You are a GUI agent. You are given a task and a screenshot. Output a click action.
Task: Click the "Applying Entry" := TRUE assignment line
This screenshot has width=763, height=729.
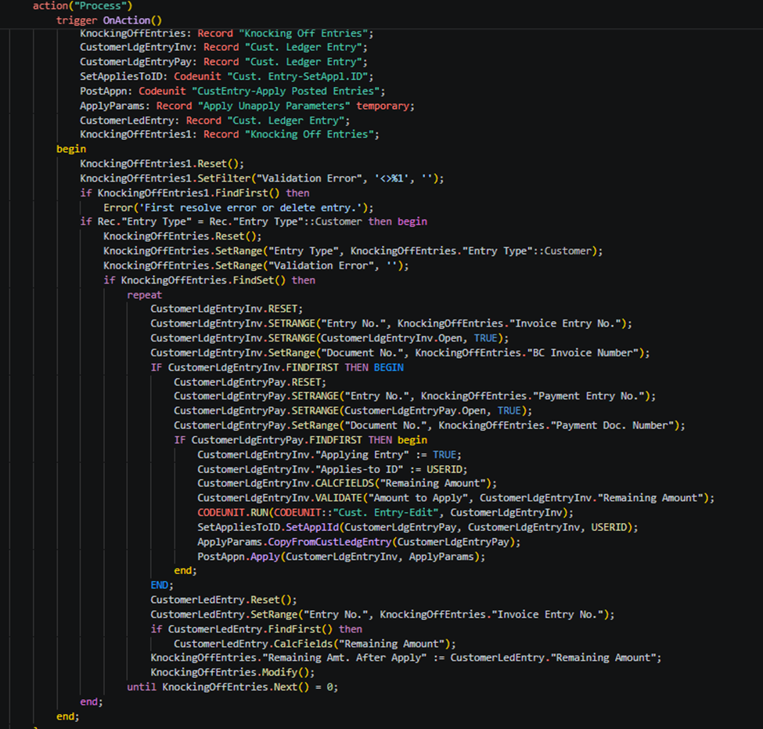[x=329, y=455]
